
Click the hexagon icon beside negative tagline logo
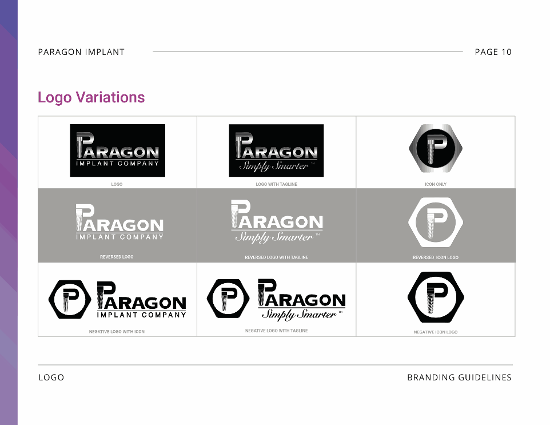coord(228,299)
